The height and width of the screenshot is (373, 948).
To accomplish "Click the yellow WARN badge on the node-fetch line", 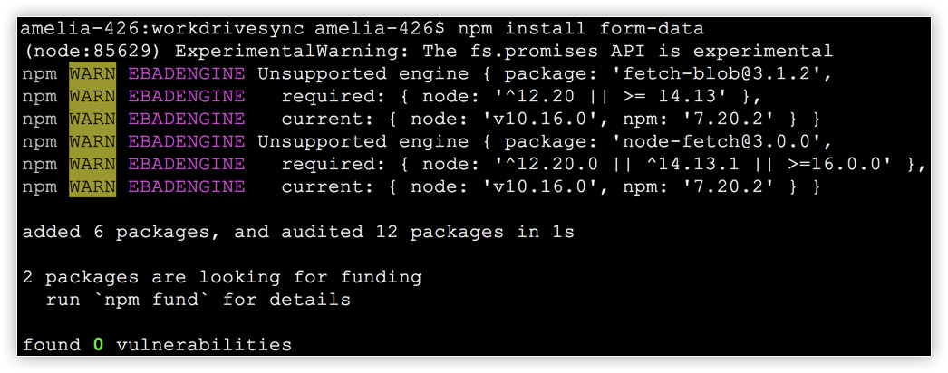I will (92, 141).
